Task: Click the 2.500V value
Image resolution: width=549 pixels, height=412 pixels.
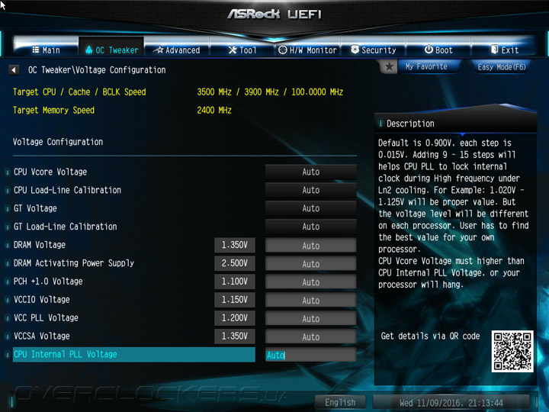Action: tap(235, 263)
